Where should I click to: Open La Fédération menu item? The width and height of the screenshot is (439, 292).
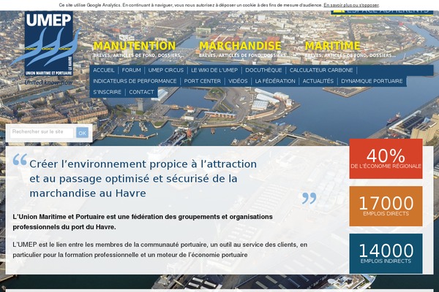point(275,81)
